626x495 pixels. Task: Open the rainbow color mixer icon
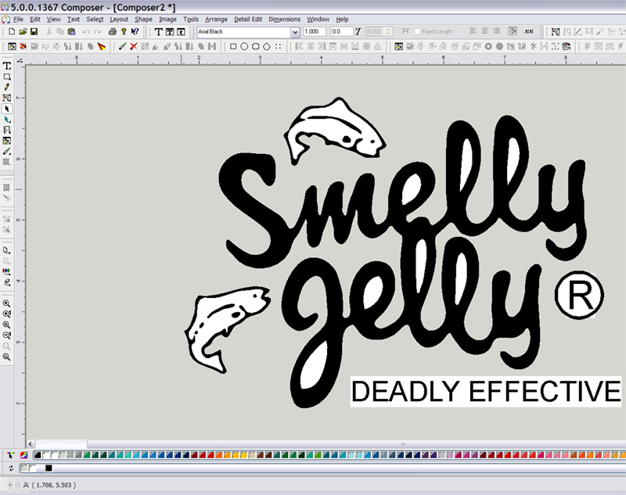[x=24, y=455]
